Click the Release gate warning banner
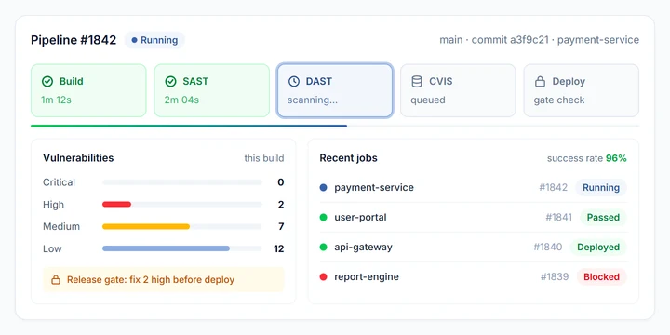This screenshot has height=335, width=670. (x=164, y=280)
